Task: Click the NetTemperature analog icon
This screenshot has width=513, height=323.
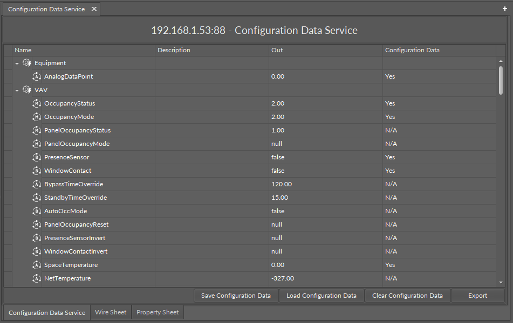Action: coord(37,278)
